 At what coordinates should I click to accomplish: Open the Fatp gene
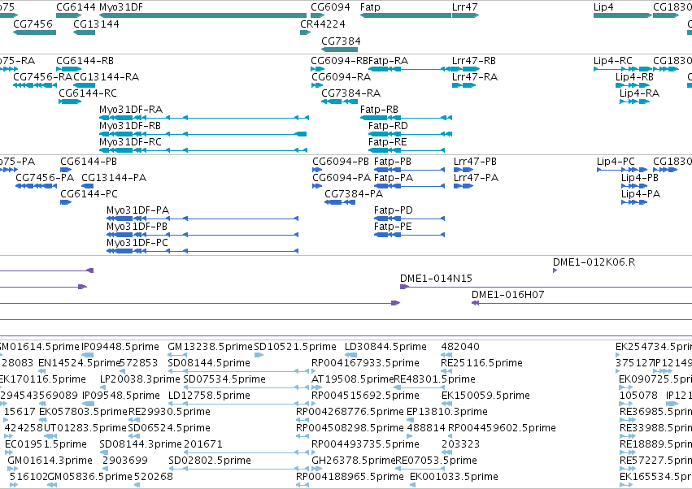406,15
